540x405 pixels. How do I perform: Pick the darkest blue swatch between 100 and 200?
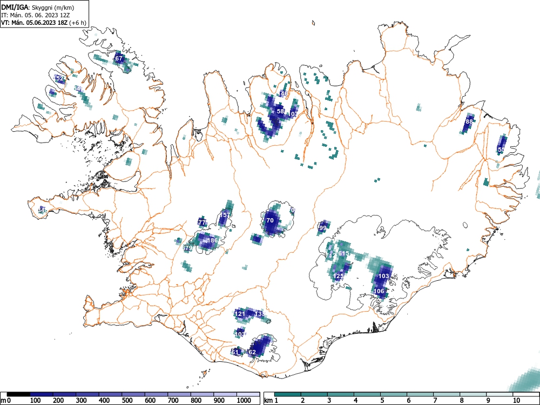[x=42, y=394]
